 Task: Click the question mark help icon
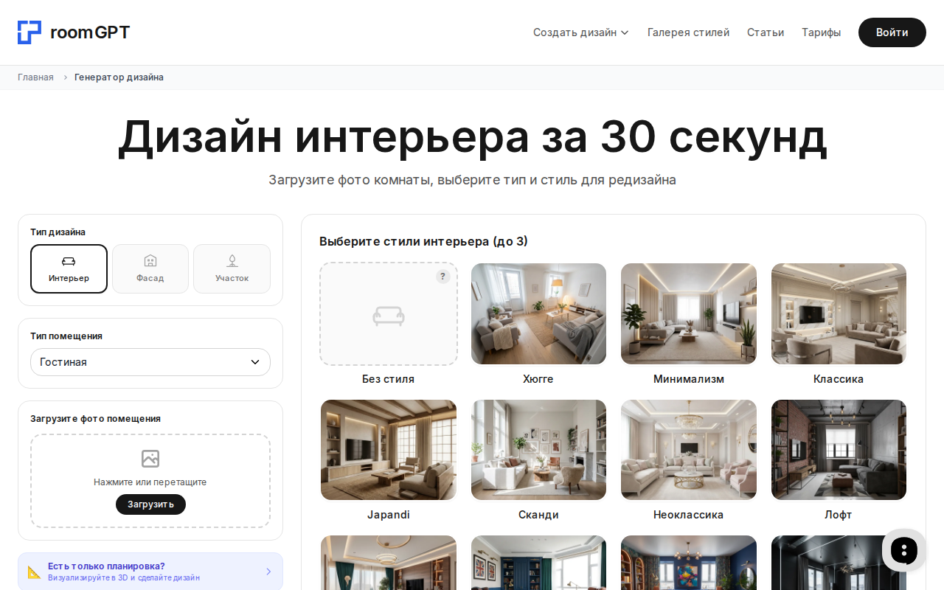click(x=442, y=277)
